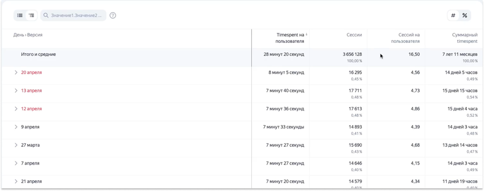This screenshot has height=191, width=484.
Task: Toggle percent display with % button
Action: tap(465, 15)
